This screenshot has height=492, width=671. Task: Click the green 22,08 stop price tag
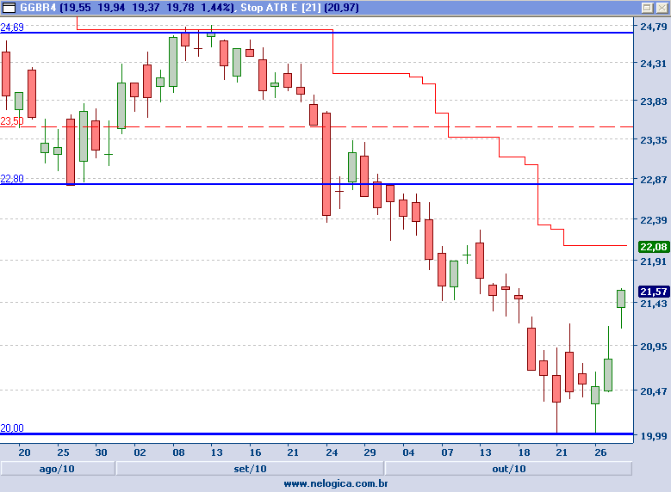[652, 247]
